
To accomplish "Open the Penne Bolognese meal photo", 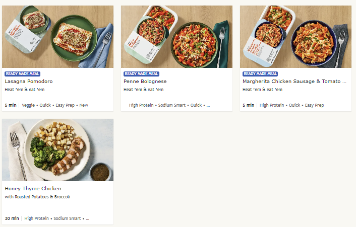I will click(176, 37).
